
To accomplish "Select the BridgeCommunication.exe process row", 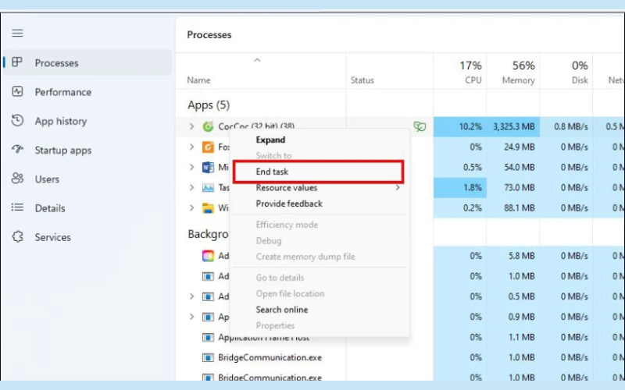I will tap(270, 357).
